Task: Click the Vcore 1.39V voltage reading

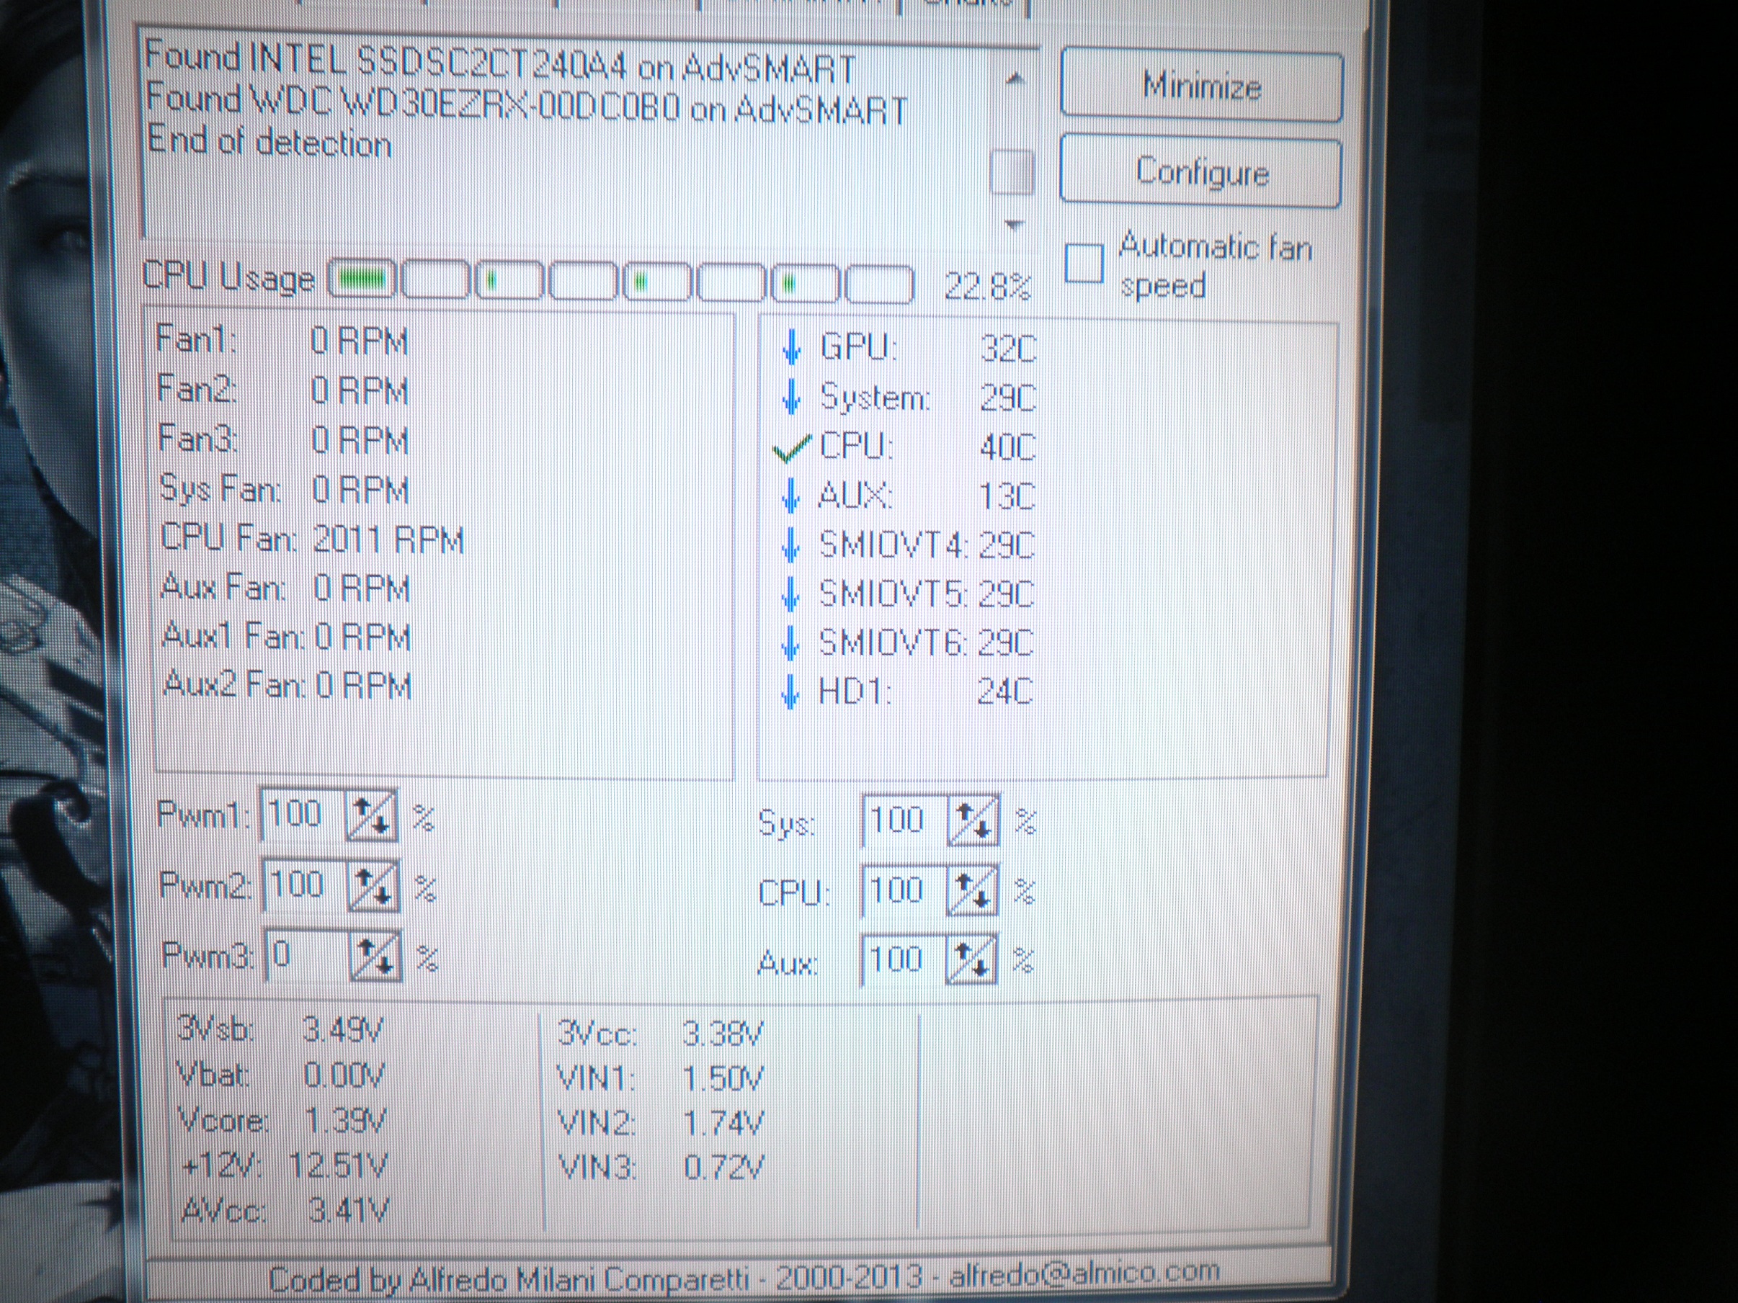Action: [282, 1120]
